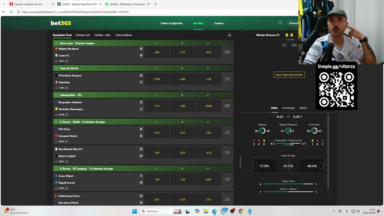Open the Tabela tab in match panel
The height and width of the screenshot is (216, 384).
pyautogui.click(x=303, y=108)
